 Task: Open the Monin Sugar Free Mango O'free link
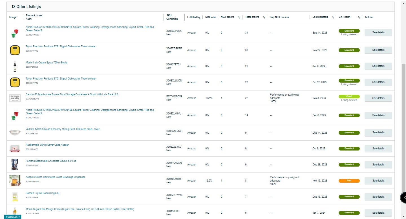coord(80,209)
